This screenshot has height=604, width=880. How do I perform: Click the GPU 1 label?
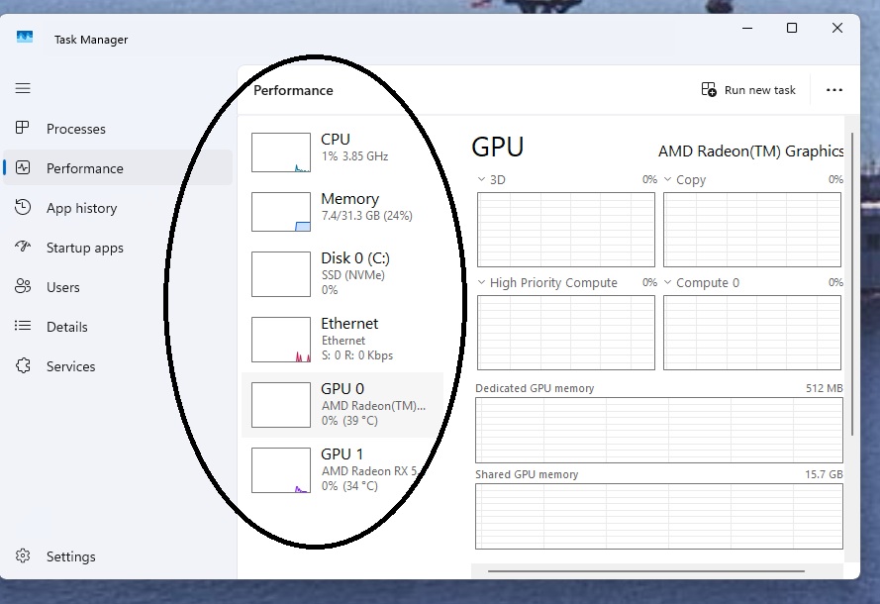[x=342, y=453]
